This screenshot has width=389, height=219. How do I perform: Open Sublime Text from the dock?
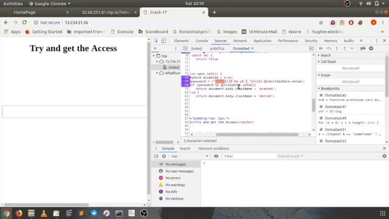[x=81, y=214]
